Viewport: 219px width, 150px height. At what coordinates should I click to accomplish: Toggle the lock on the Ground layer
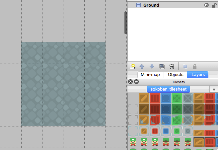(214, 5)
